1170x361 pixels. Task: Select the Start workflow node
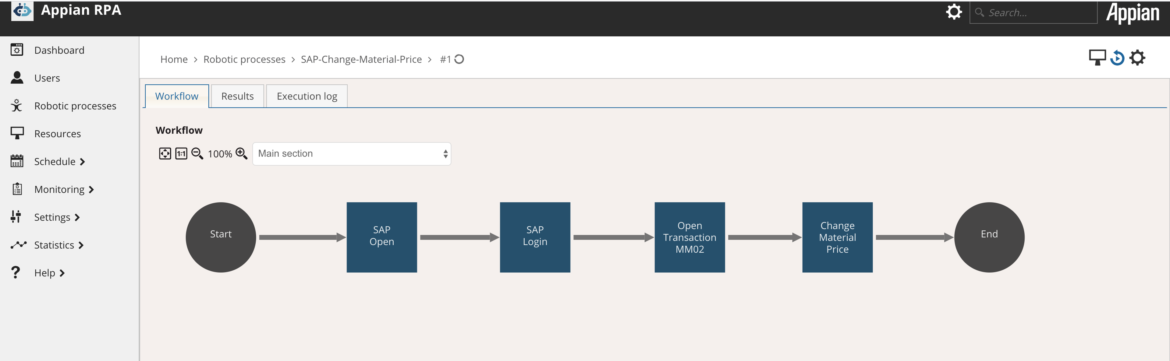[221, 237]
